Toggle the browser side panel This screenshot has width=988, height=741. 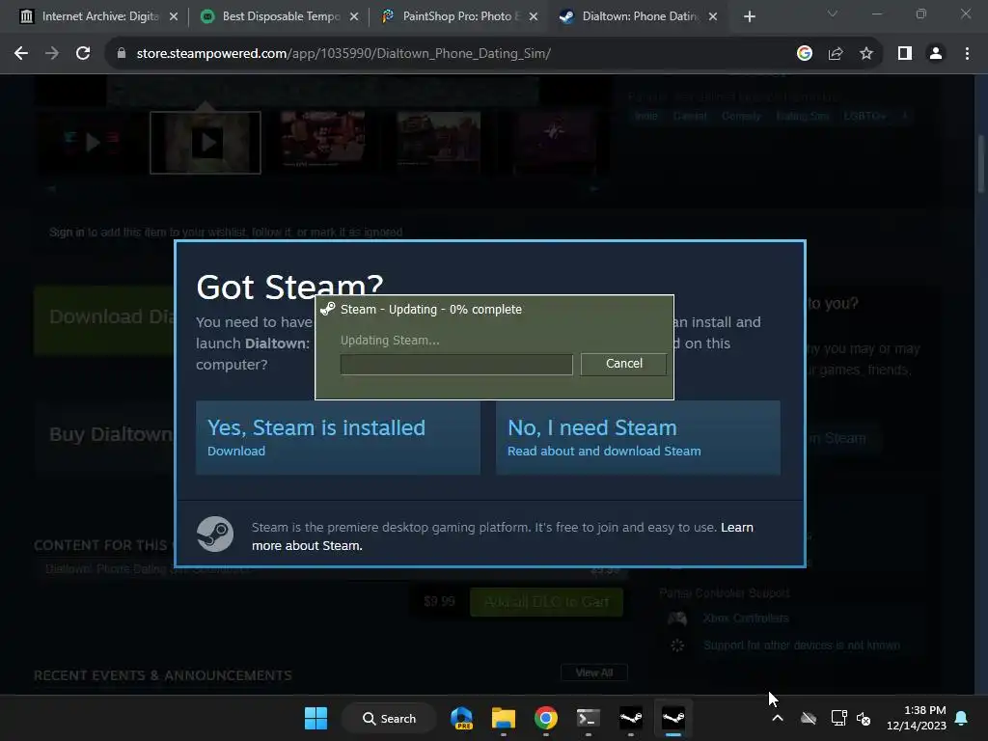(905, 54)
